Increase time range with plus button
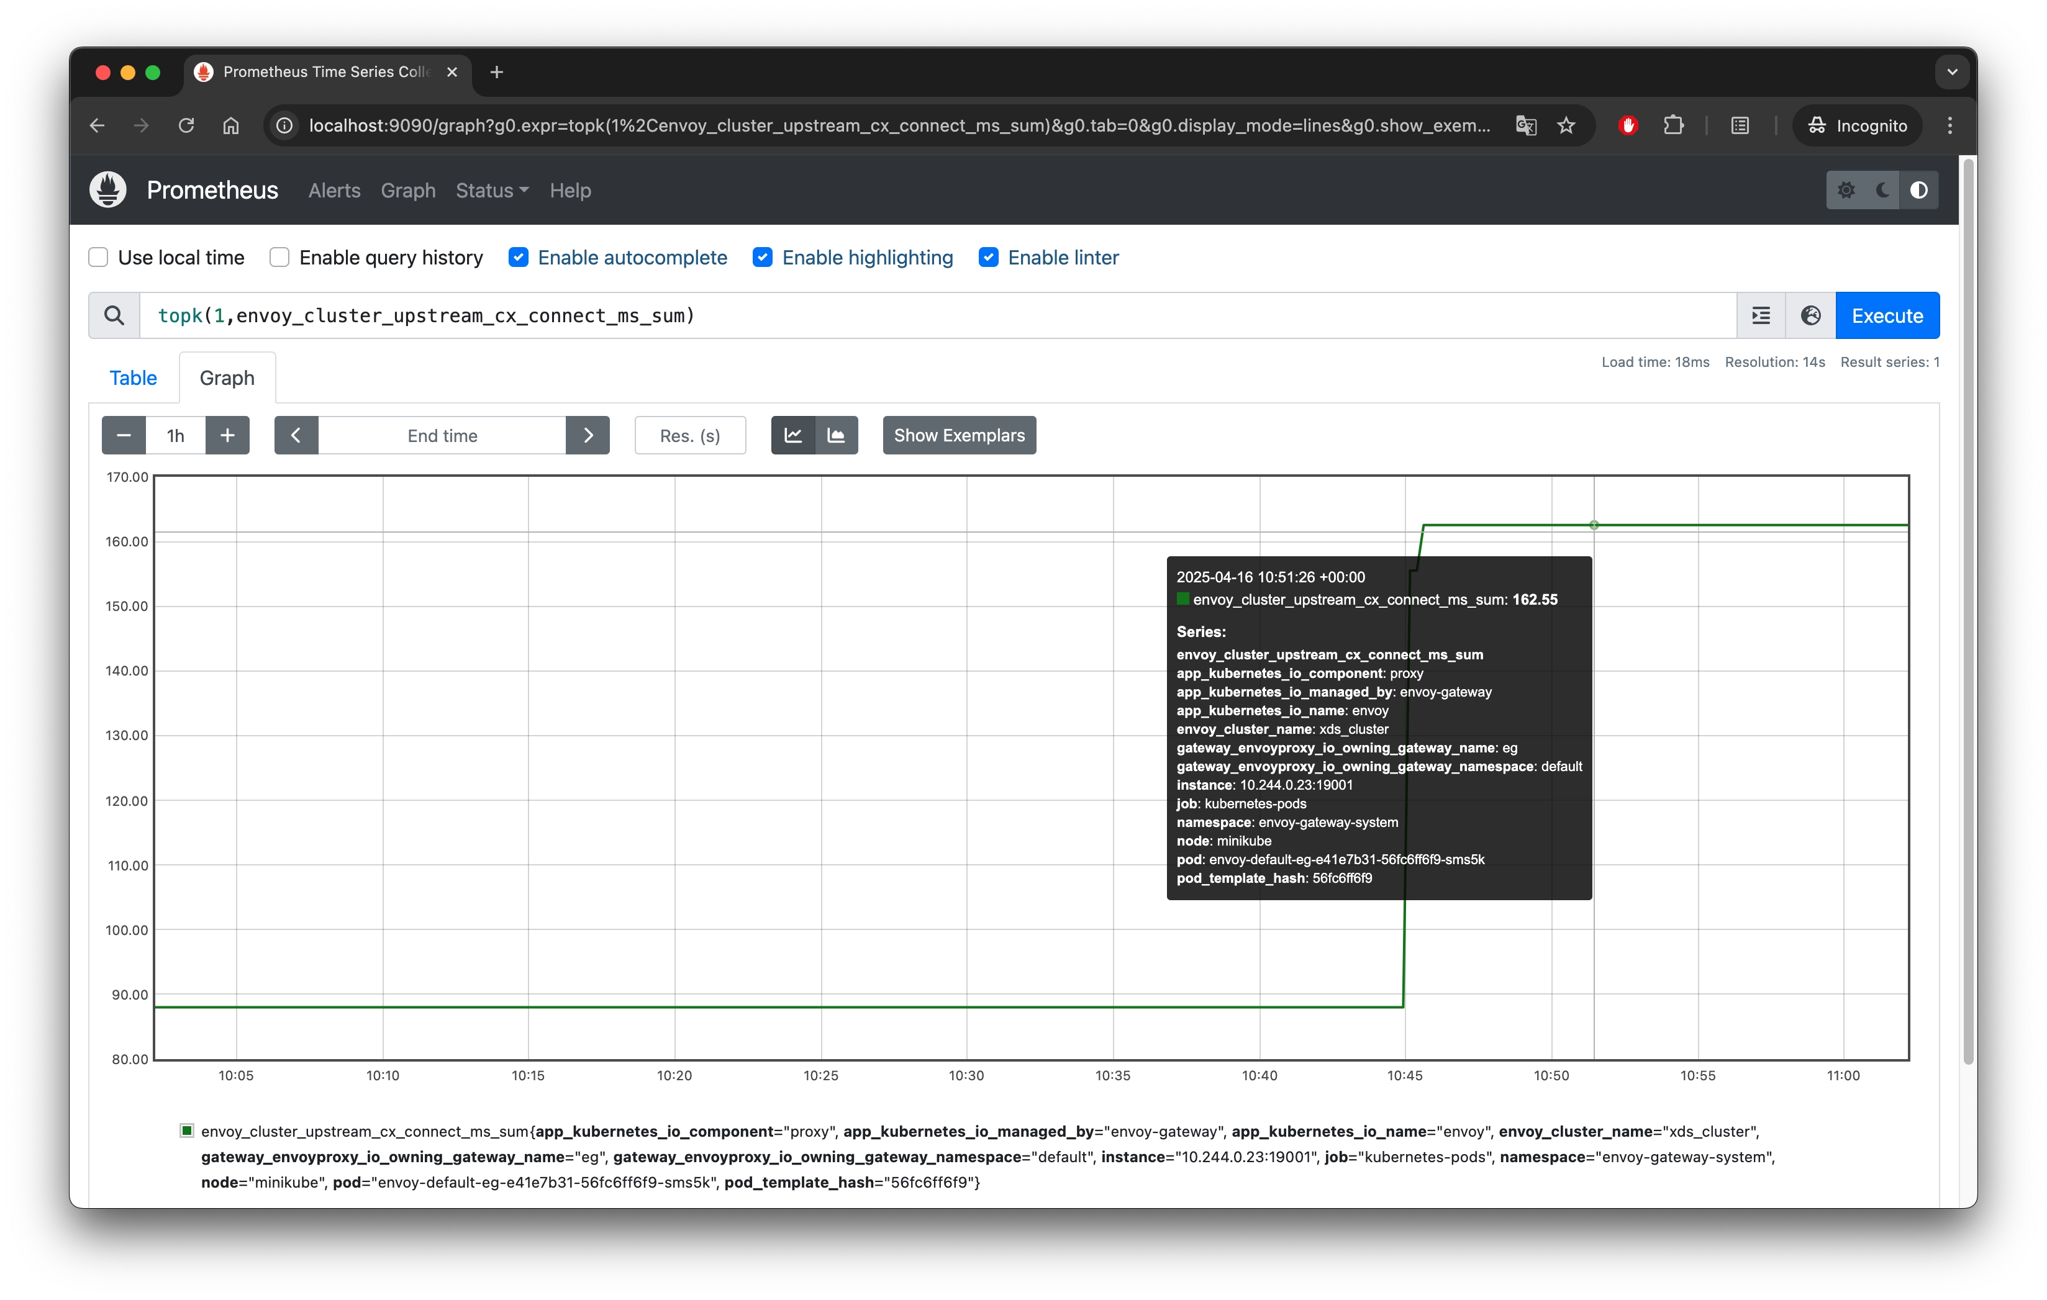 [x=227, y=435]
